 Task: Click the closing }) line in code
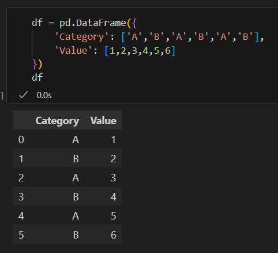coord(37,64)
